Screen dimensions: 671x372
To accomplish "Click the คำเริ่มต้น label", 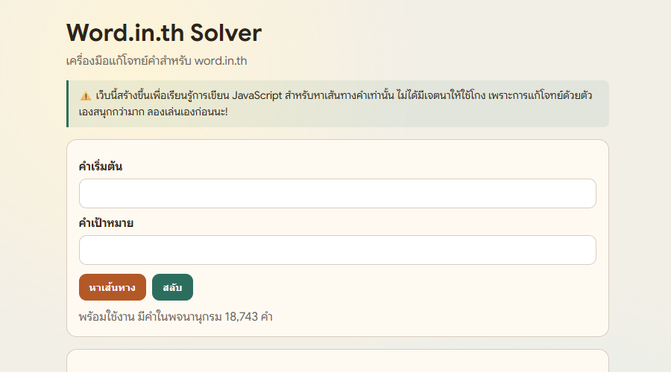I will [101, 166].
